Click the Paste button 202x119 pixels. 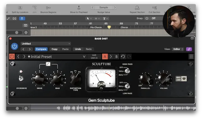point(65,49)
